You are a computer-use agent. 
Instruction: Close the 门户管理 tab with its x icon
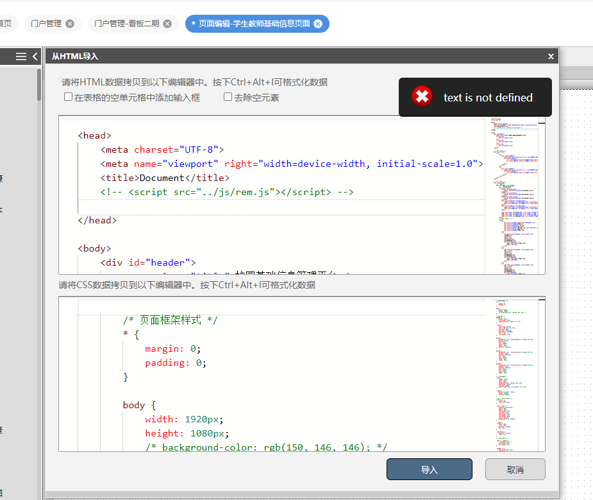pyautogui.click(x=70, y=24)
